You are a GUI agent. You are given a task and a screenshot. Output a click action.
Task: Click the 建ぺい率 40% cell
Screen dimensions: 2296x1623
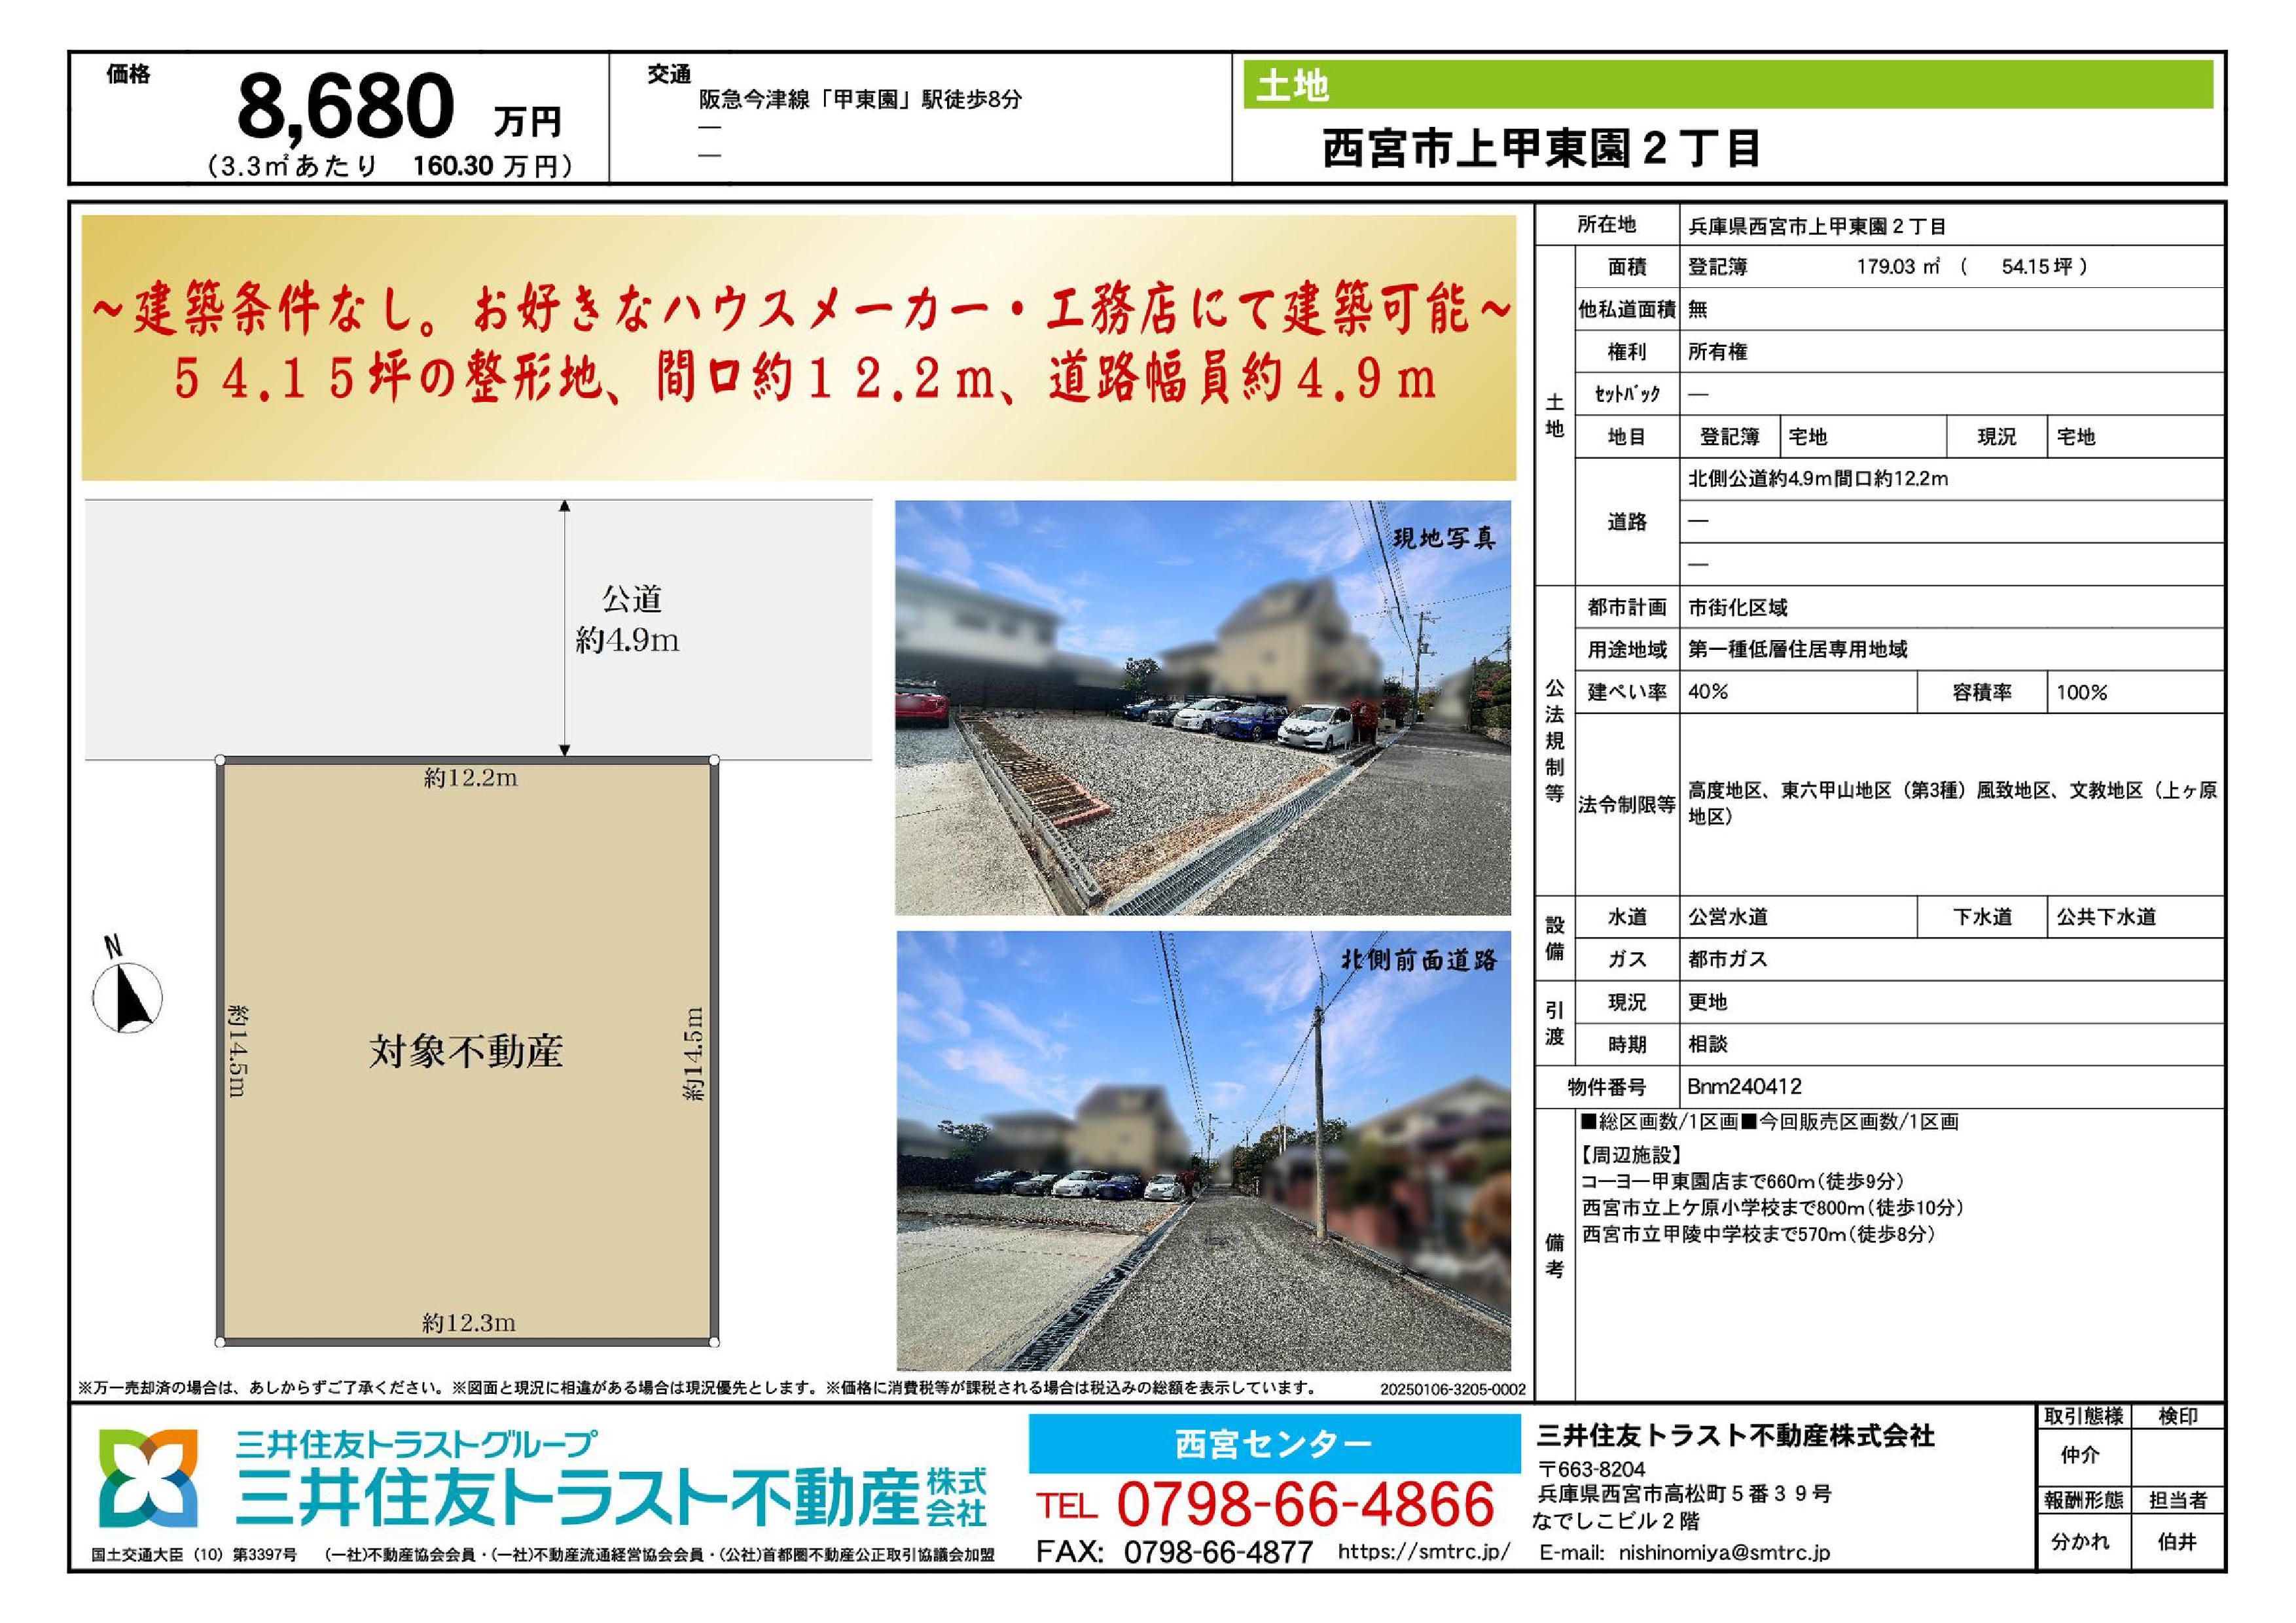(1708, 692)
